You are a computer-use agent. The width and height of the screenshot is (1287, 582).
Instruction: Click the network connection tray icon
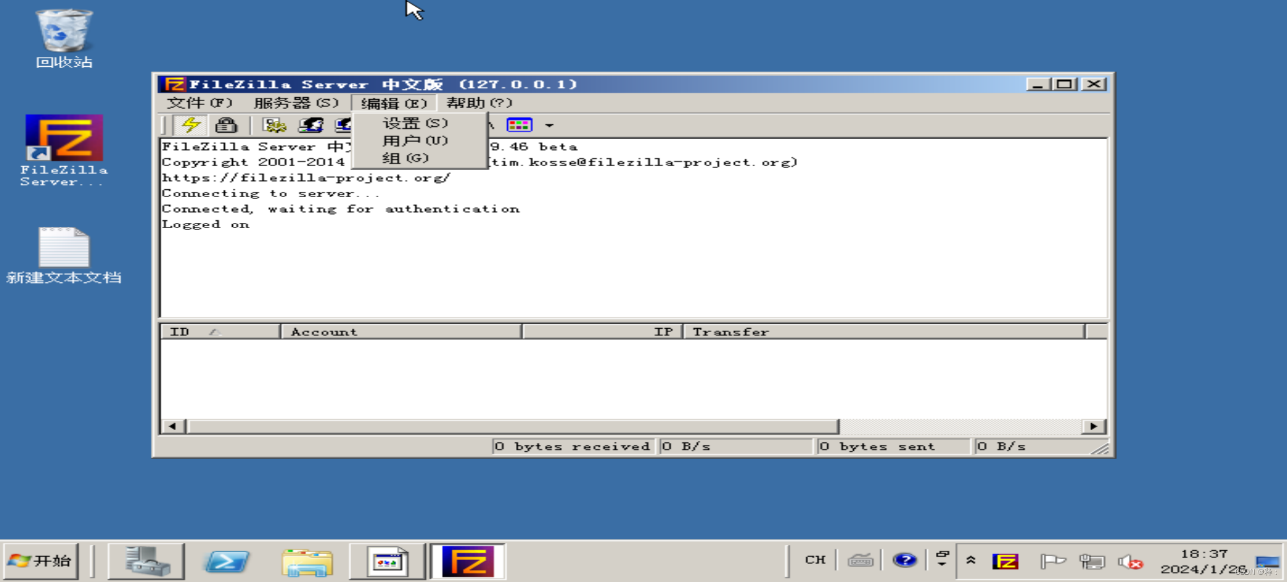[1092, 561]
